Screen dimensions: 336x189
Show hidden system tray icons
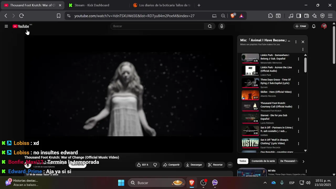point(265,183)
